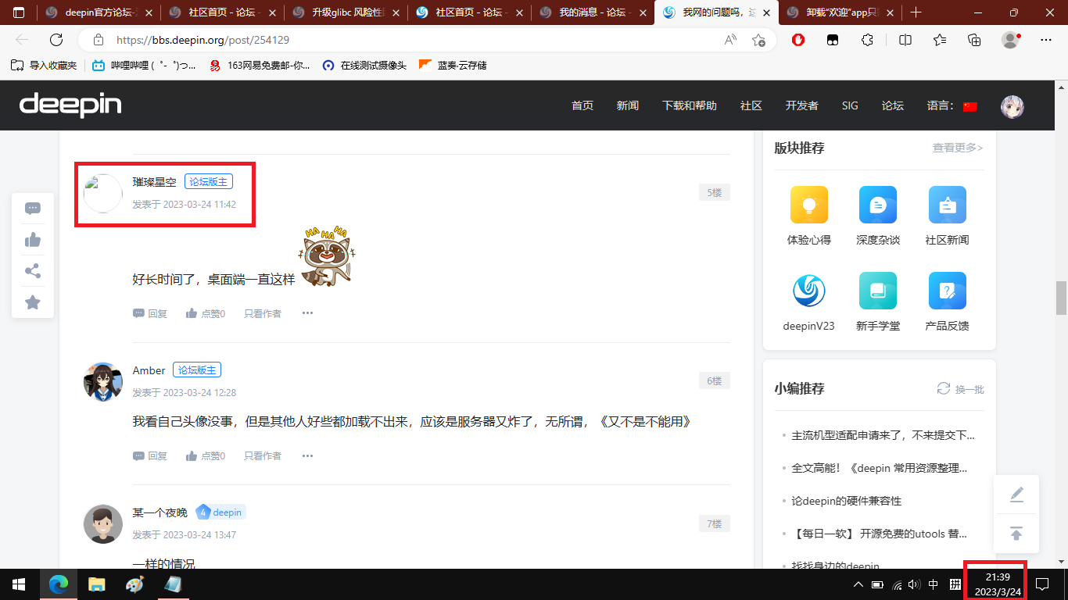This screenshot has height=600, width=1068.
Task: Open the language selector with flag icon
Action: (969, 105)
